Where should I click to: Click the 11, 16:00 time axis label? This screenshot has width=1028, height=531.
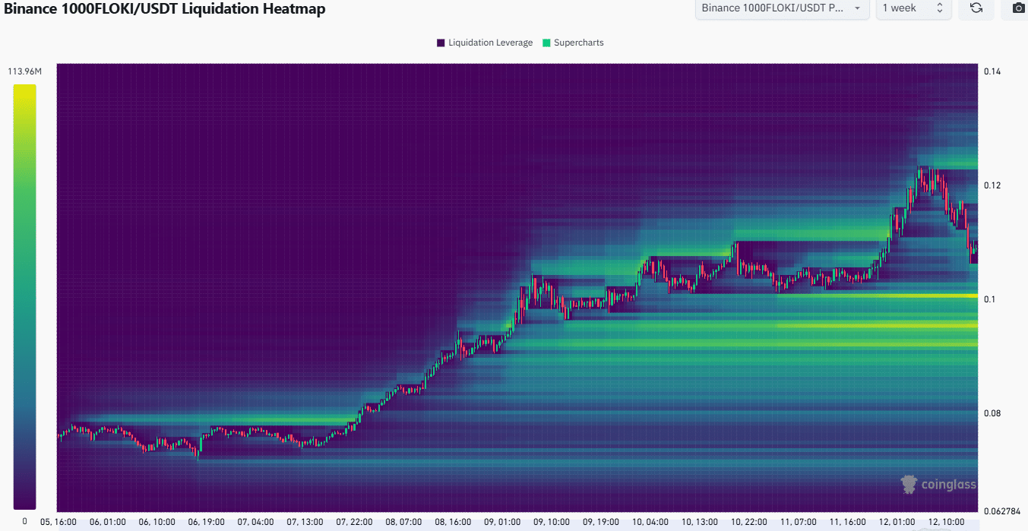click(848, 523)
